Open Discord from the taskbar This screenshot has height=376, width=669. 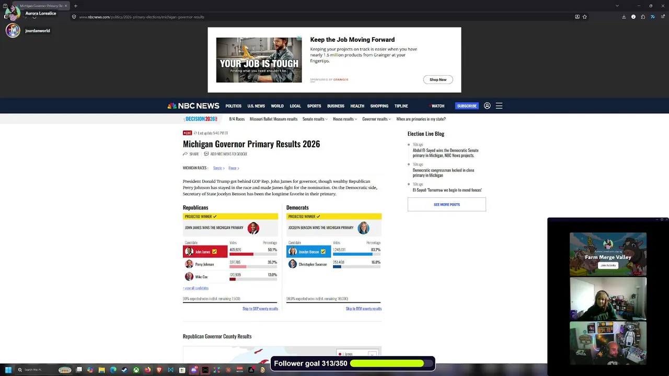click(x=193, y=370)
